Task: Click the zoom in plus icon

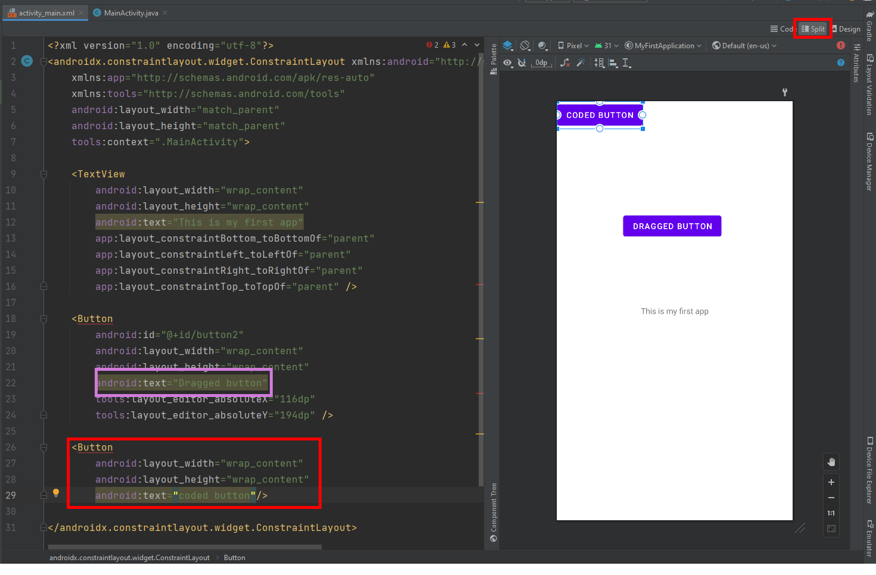Action: [x=831, y=482]
